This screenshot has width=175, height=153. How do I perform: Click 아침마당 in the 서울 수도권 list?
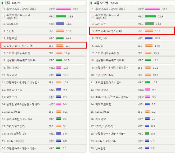point(101,119)
